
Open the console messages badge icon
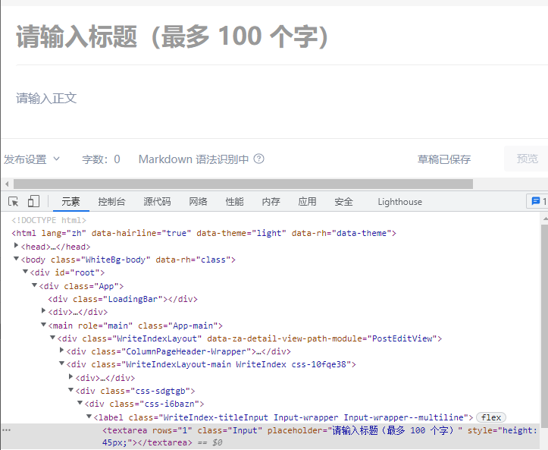[537, 201]
